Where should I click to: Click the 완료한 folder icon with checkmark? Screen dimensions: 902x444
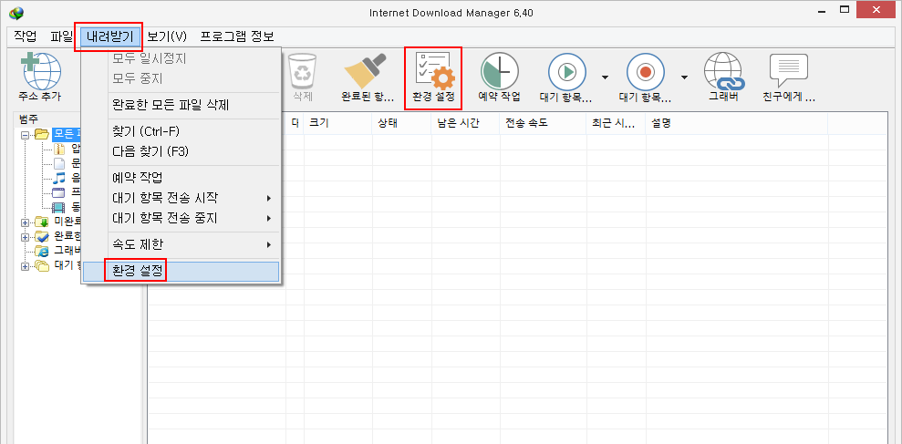pyautogui.click(x=41, y=236)
